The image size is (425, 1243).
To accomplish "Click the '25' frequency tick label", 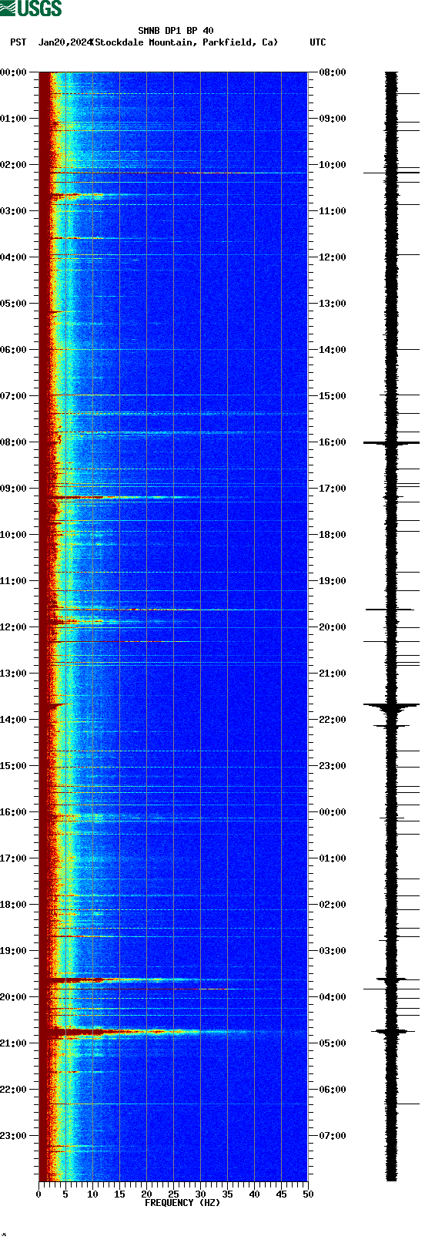I will tap(173, 1195).
